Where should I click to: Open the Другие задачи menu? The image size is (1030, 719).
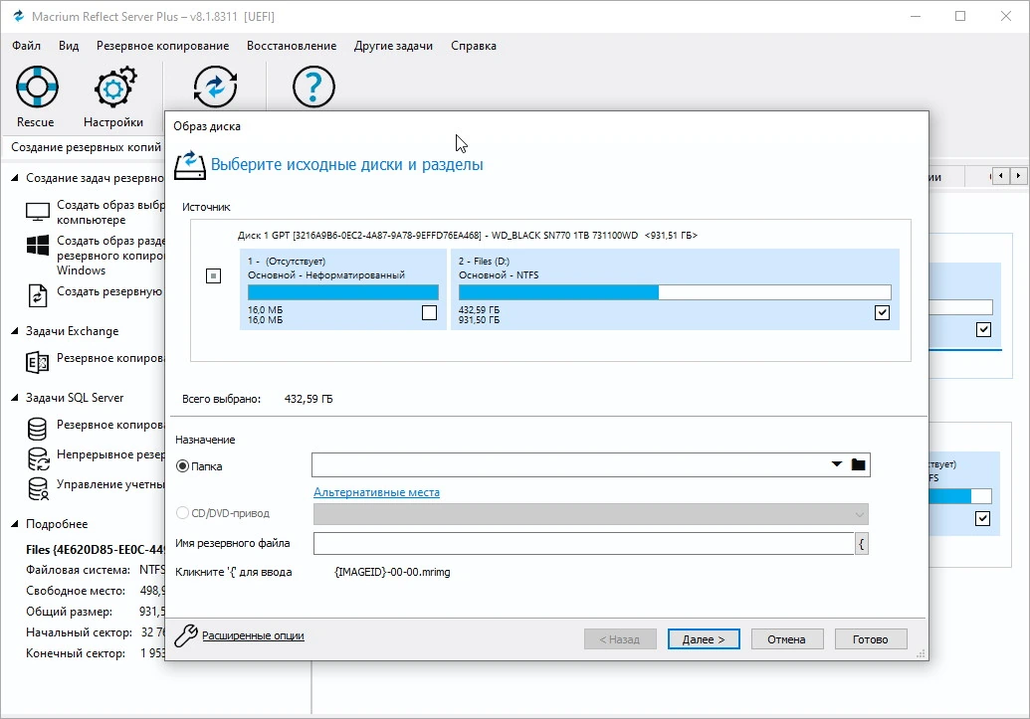click(x=393, y=46)
